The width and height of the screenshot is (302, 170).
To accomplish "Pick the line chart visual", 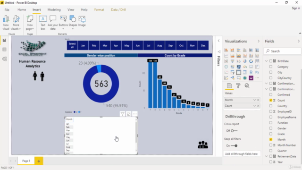I will click(226, 56).
